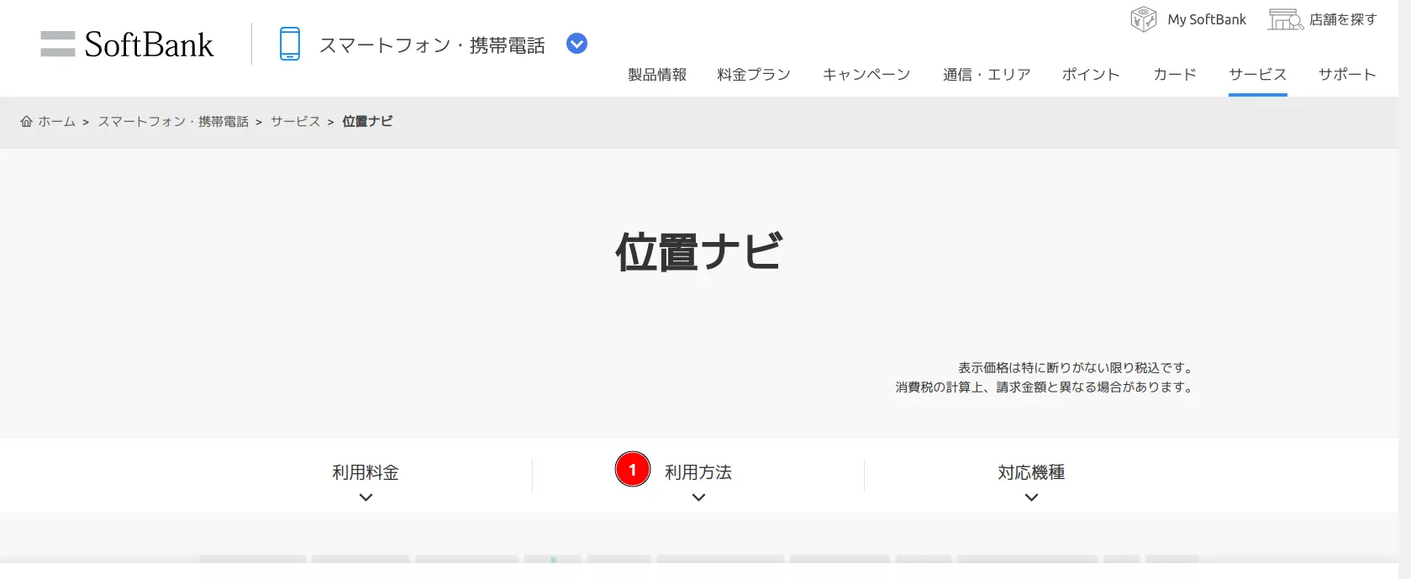The width and height of the screenshot is (1411, 579).
Task: Click the SoftBank logo
Action: [x=127, y=45]
